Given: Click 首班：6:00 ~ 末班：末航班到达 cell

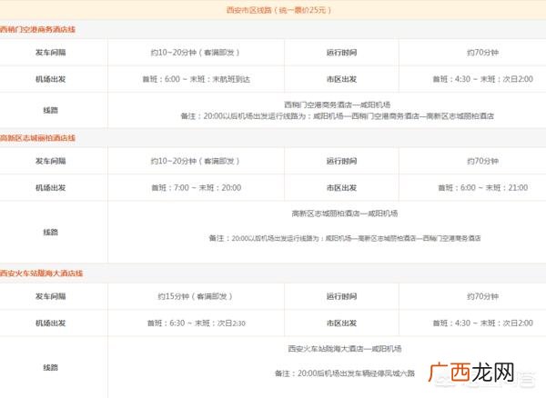Looking at the screenshot, I should click(x=196, y=79).
